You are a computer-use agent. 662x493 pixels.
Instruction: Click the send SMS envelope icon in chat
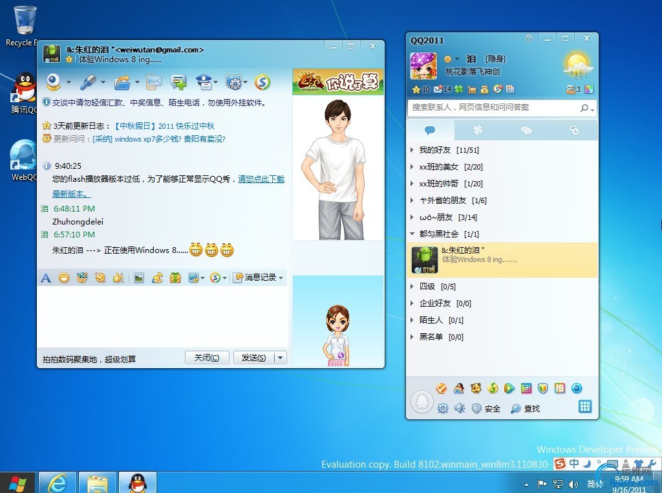click(154, 82)
